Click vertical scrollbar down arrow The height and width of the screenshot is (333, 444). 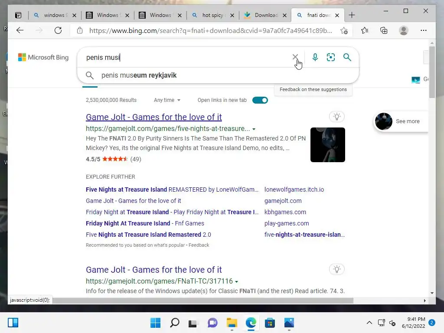pos(432,293)
